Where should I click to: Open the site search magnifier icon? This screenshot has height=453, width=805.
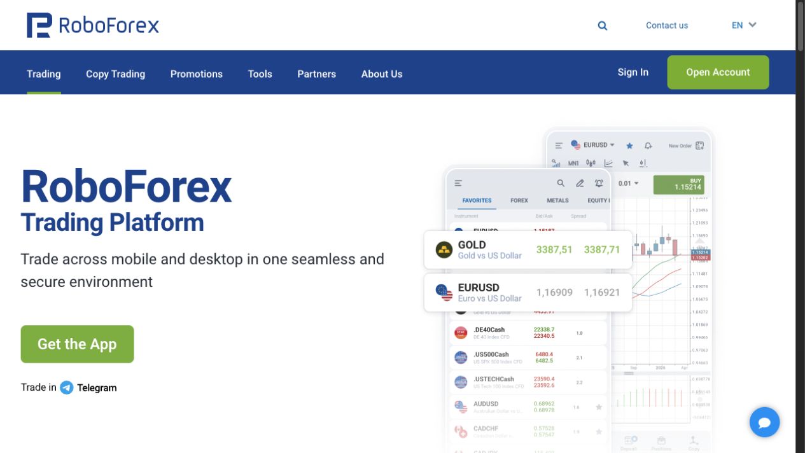603,25
